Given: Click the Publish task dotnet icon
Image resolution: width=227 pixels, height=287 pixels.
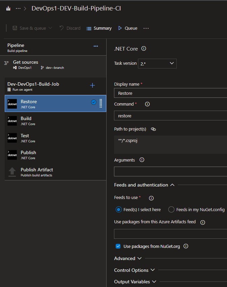Looking at the screenshot, I should click(x=12, y=155).
